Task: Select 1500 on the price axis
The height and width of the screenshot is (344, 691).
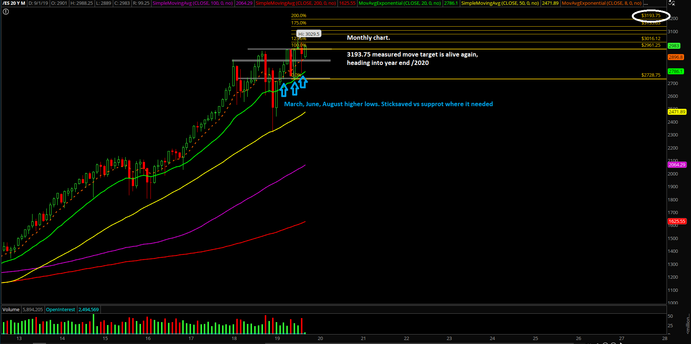Action: (673, 239)
